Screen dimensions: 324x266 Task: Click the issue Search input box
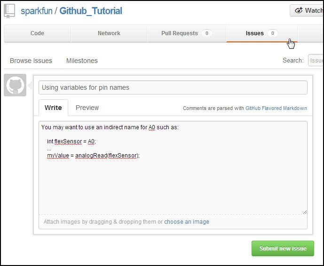click(x=316, y=61)
